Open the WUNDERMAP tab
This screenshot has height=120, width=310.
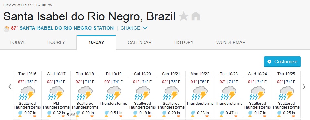(x=231, y=42)
